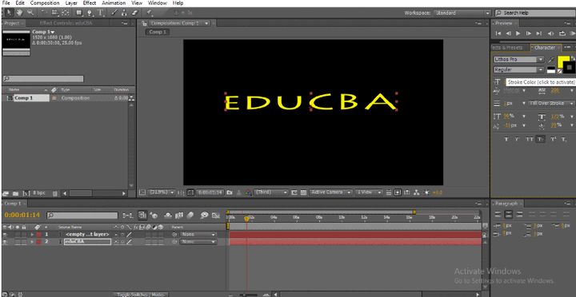This screenshot has height=297, width=576.
Task: Select the Horizontal Type tool
Action: [100, 13]
